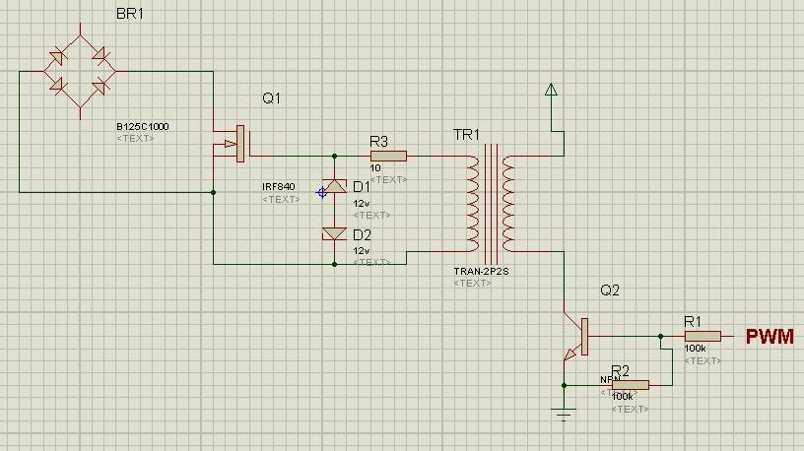Click the <TEXT> placeholder under TRAN-2P2S
Screen dimensions: 804x451
pyautogui.click(x=472, y=283)
